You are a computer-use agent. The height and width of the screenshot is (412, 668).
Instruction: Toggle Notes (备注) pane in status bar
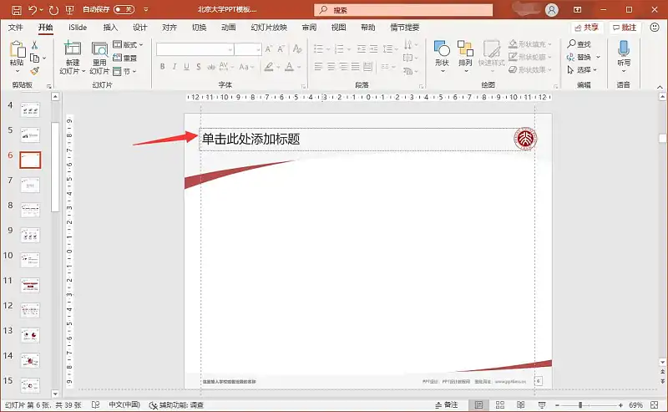[x=445, y=405]
